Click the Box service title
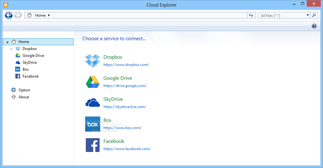The image size is (323, 168). point(107,120)
